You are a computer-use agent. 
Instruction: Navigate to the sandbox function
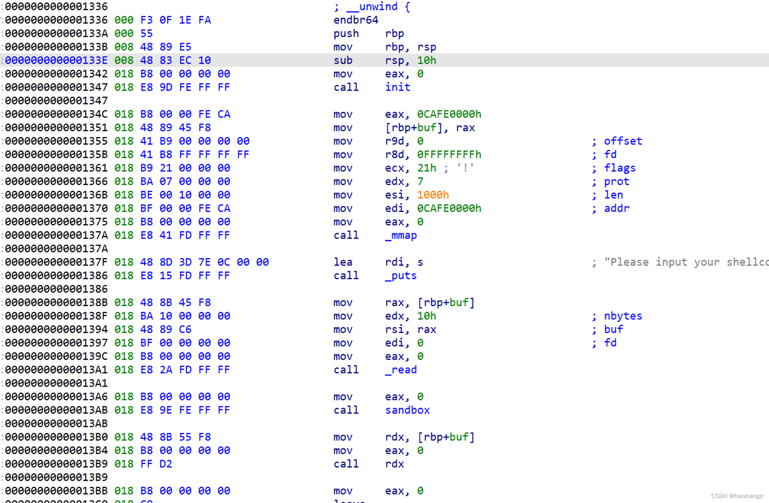click(407, 410)
